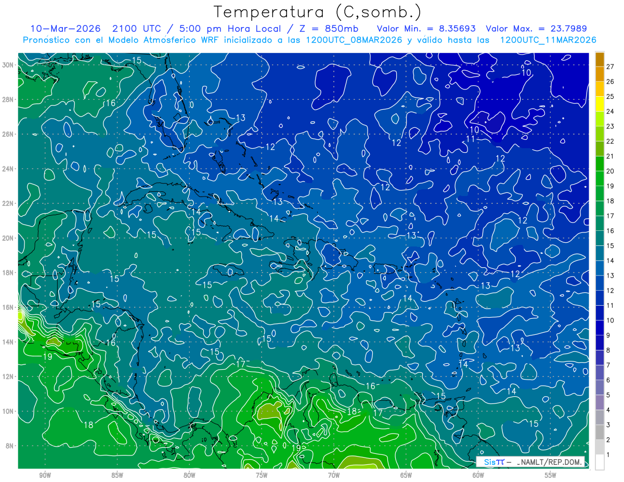Click the "30N" latitude axis label
The height and width of the screenshot is (482, 624).
pos(8,65)
